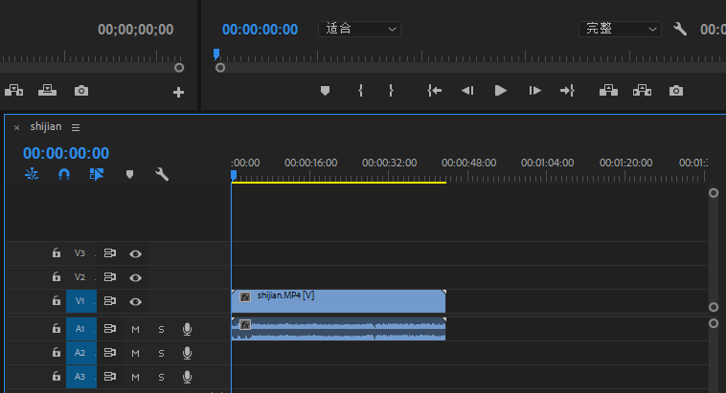Hide the V1 track output
726x393 pixels.
pyautogui.click(x=136, y=301)
